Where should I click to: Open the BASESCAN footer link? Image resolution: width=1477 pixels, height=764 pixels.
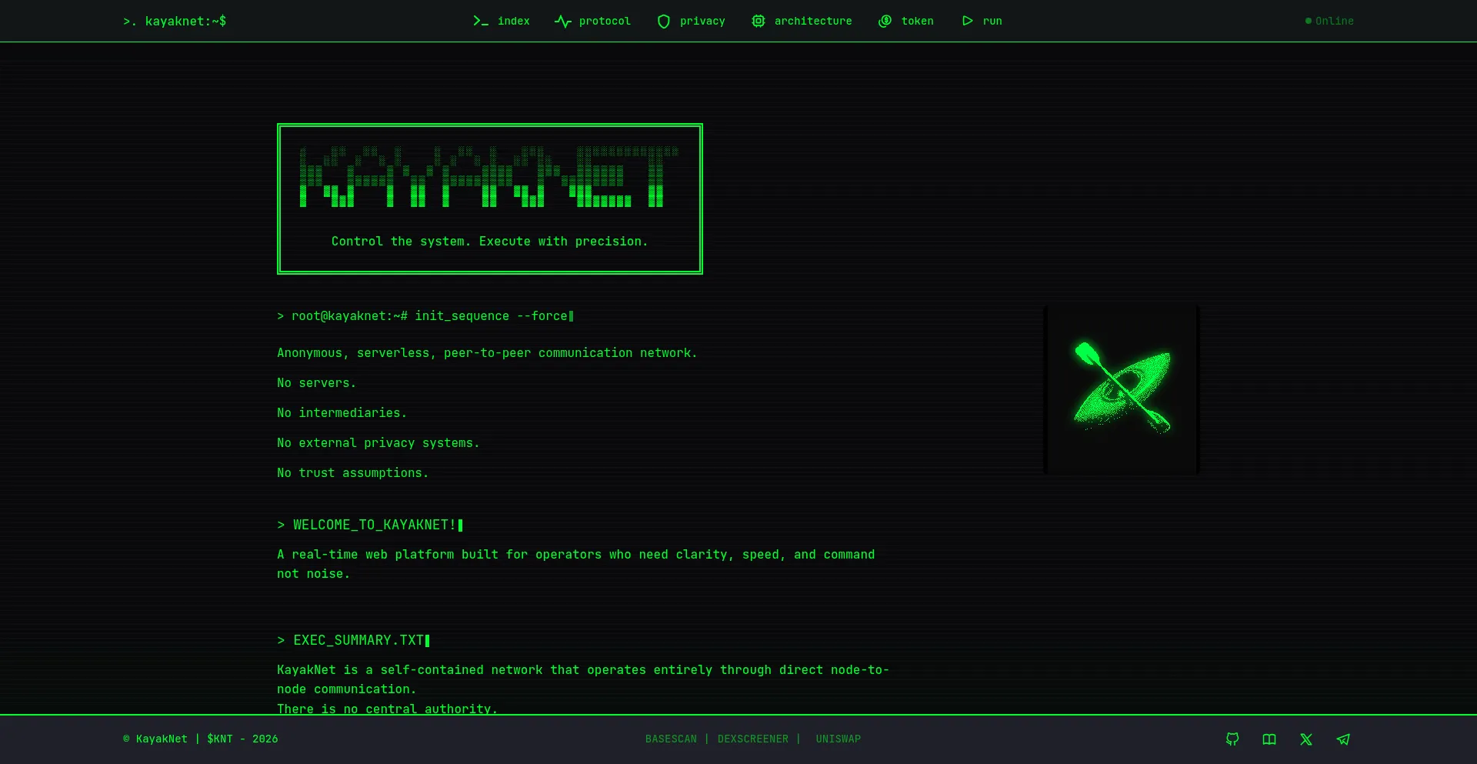tap(671, 739)
